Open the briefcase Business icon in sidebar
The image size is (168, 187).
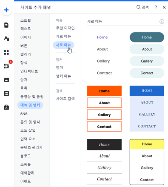(x=6, y=107)
